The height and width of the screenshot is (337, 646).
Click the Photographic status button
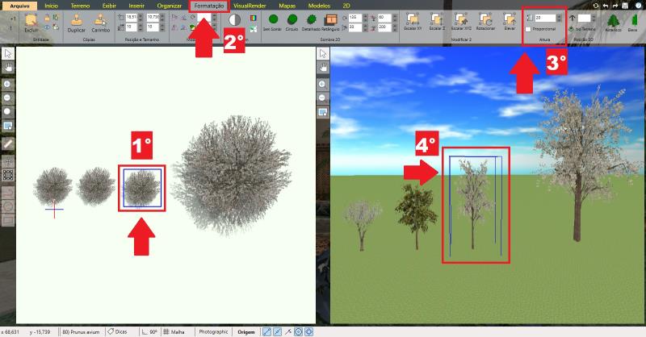(213, 331)
